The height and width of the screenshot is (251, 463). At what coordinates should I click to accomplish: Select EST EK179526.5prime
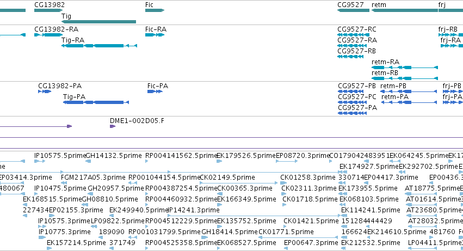click(246, 156)
